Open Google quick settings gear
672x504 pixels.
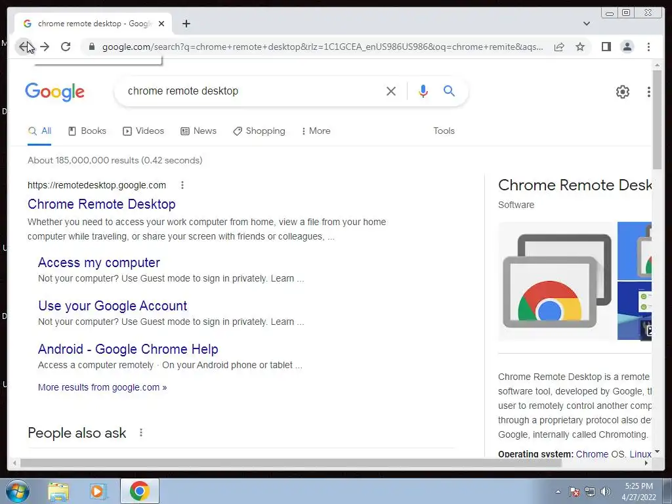tap(622, 92)
